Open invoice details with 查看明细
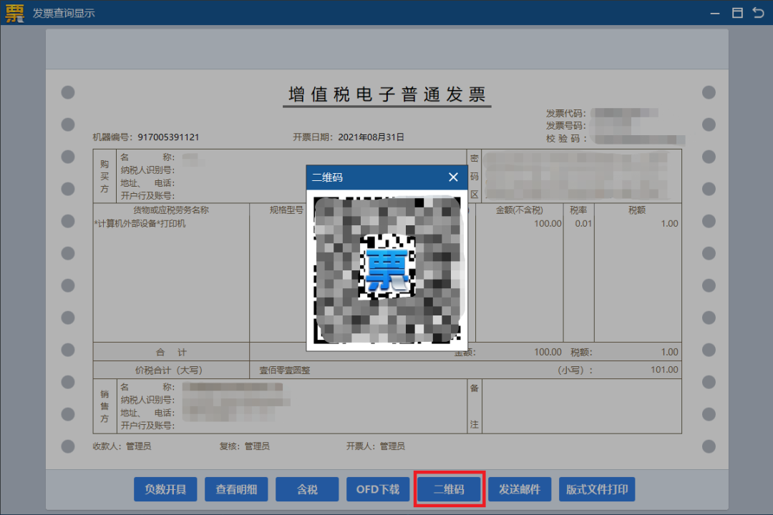Screen dimensions: 773x515 236,489
